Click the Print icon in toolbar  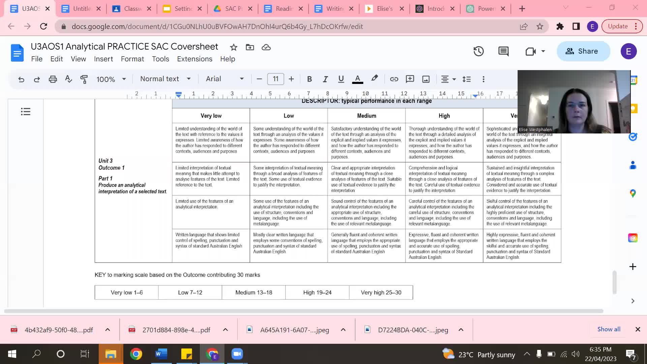pyautogui.click(x=53, y=79)
